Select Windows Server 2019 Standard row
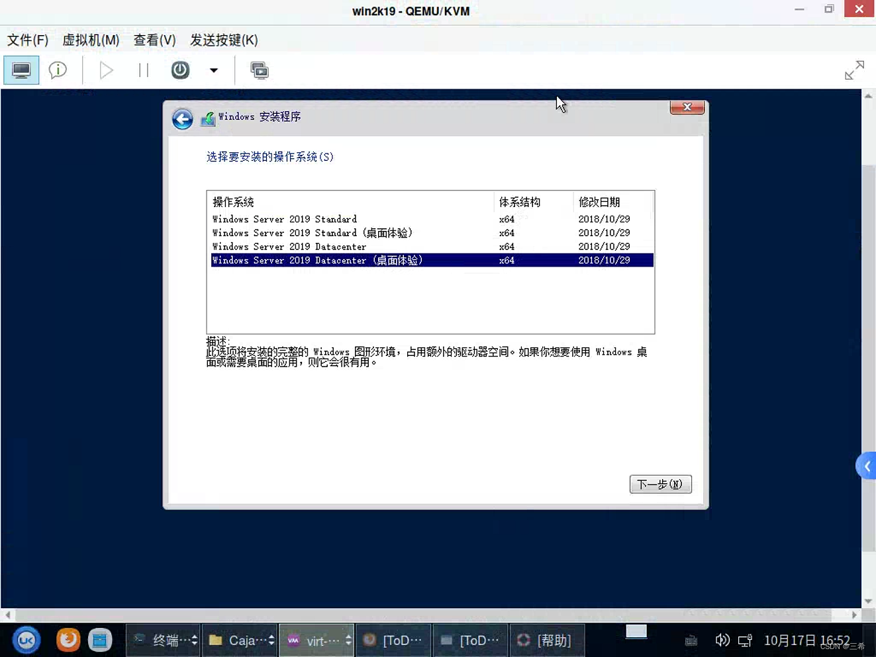876x657 pixels. [432, 219]
